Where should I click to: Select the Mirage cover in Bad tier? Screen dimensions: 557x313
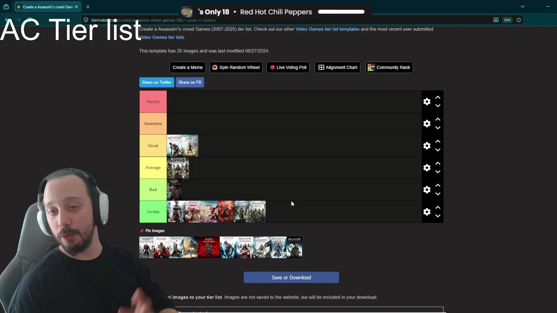point(174,190)
